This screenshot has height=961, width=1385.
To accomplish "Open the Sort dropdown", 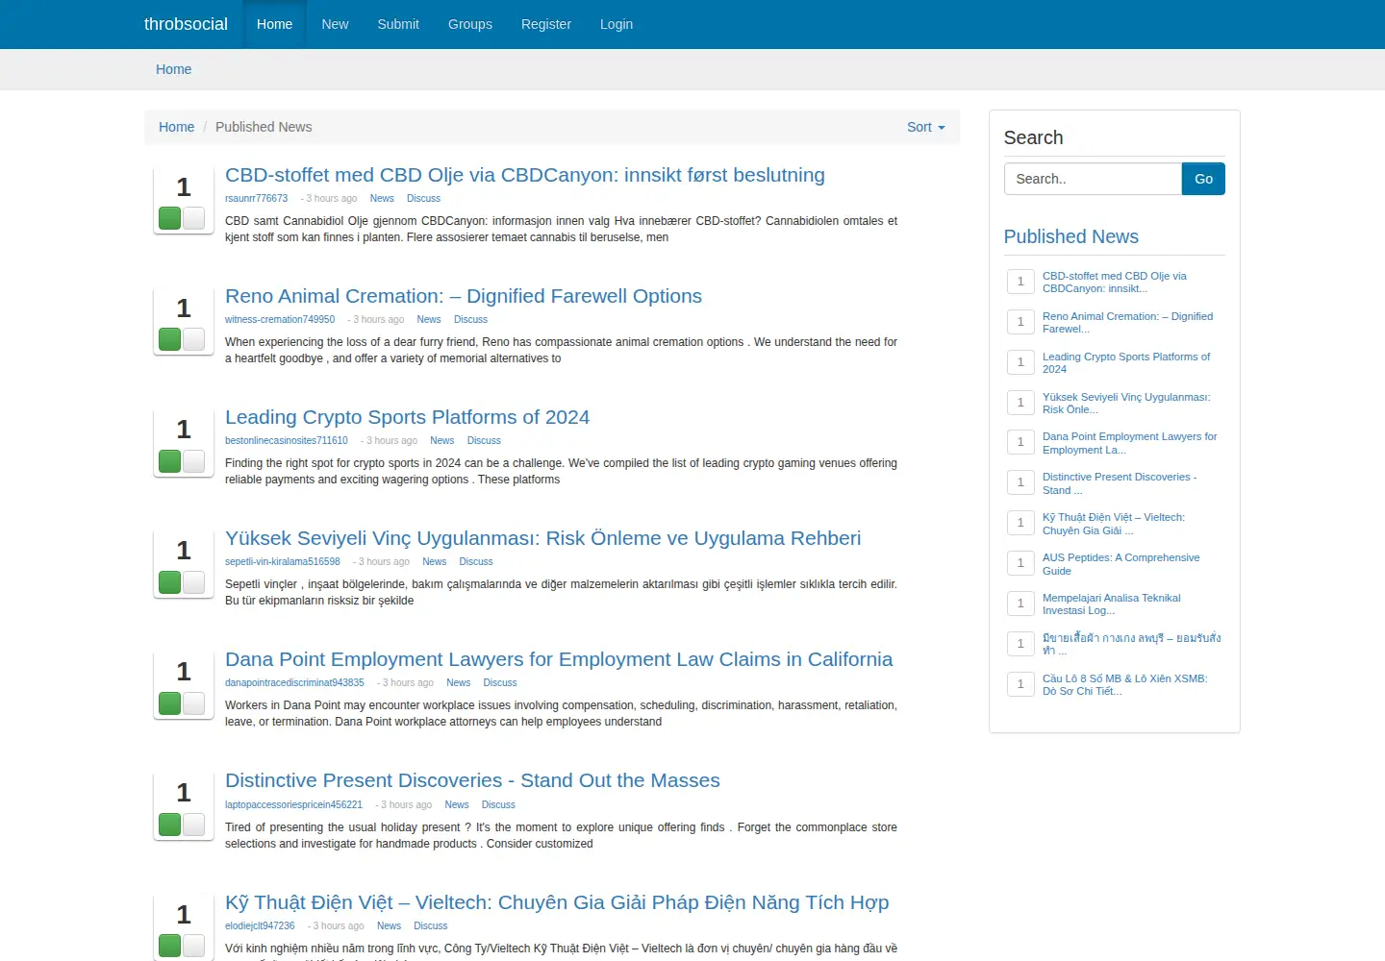I will click(926, 127).
